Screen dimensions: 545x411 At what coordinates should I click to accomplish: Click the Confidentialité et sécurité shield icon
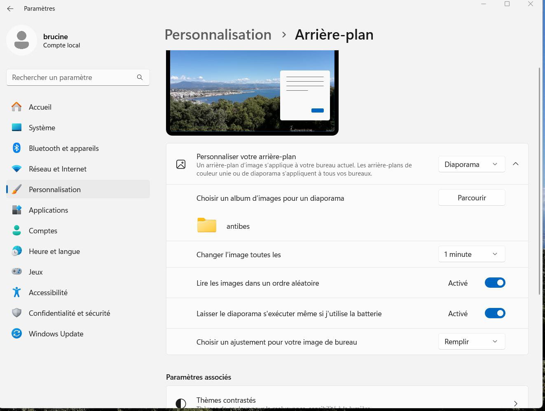click(x=16, y=313)
